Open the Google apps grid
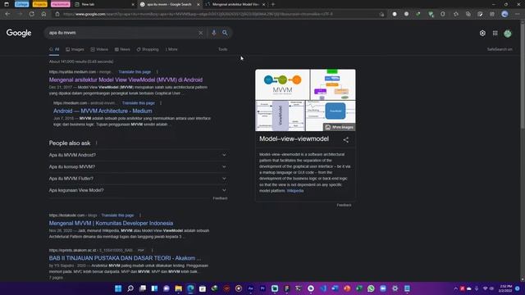 [495, 33]
